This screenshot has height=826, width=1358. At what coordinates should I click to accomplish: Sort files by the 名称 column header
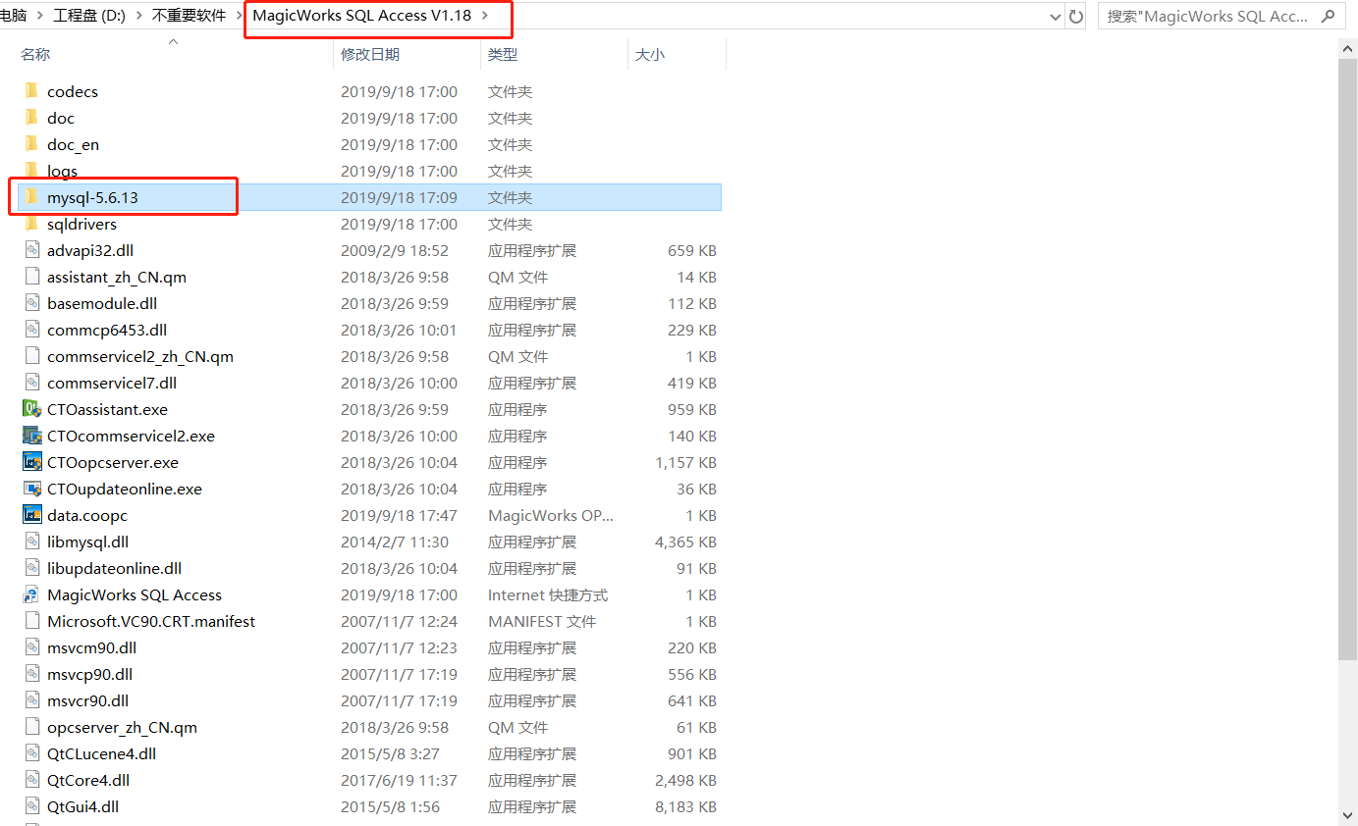pos(35,54)
